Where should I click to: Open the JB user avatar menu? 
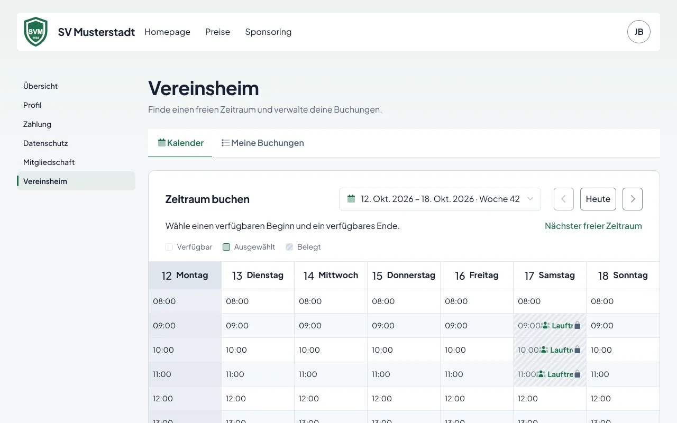(x=639, y=32)
